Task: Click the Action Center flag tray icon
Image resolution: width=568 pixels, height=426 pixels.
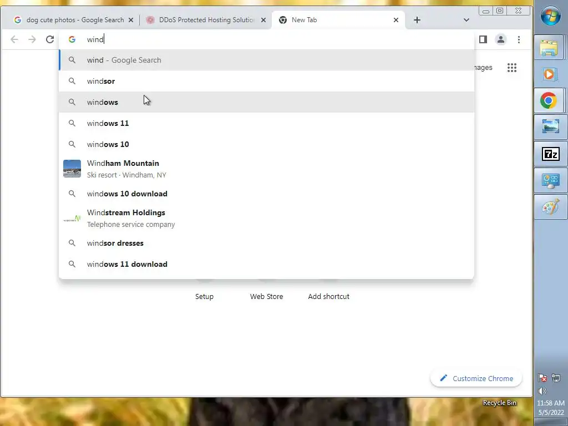Action: [x=542, y=378]
